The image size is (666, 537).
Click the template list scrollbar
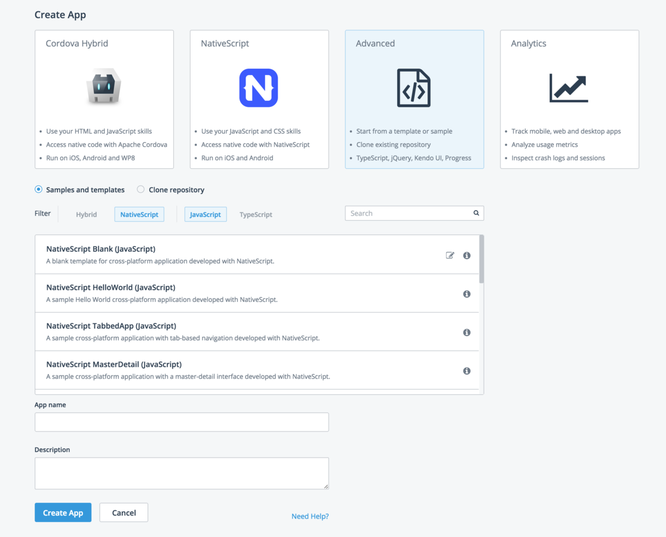[481, 259]
